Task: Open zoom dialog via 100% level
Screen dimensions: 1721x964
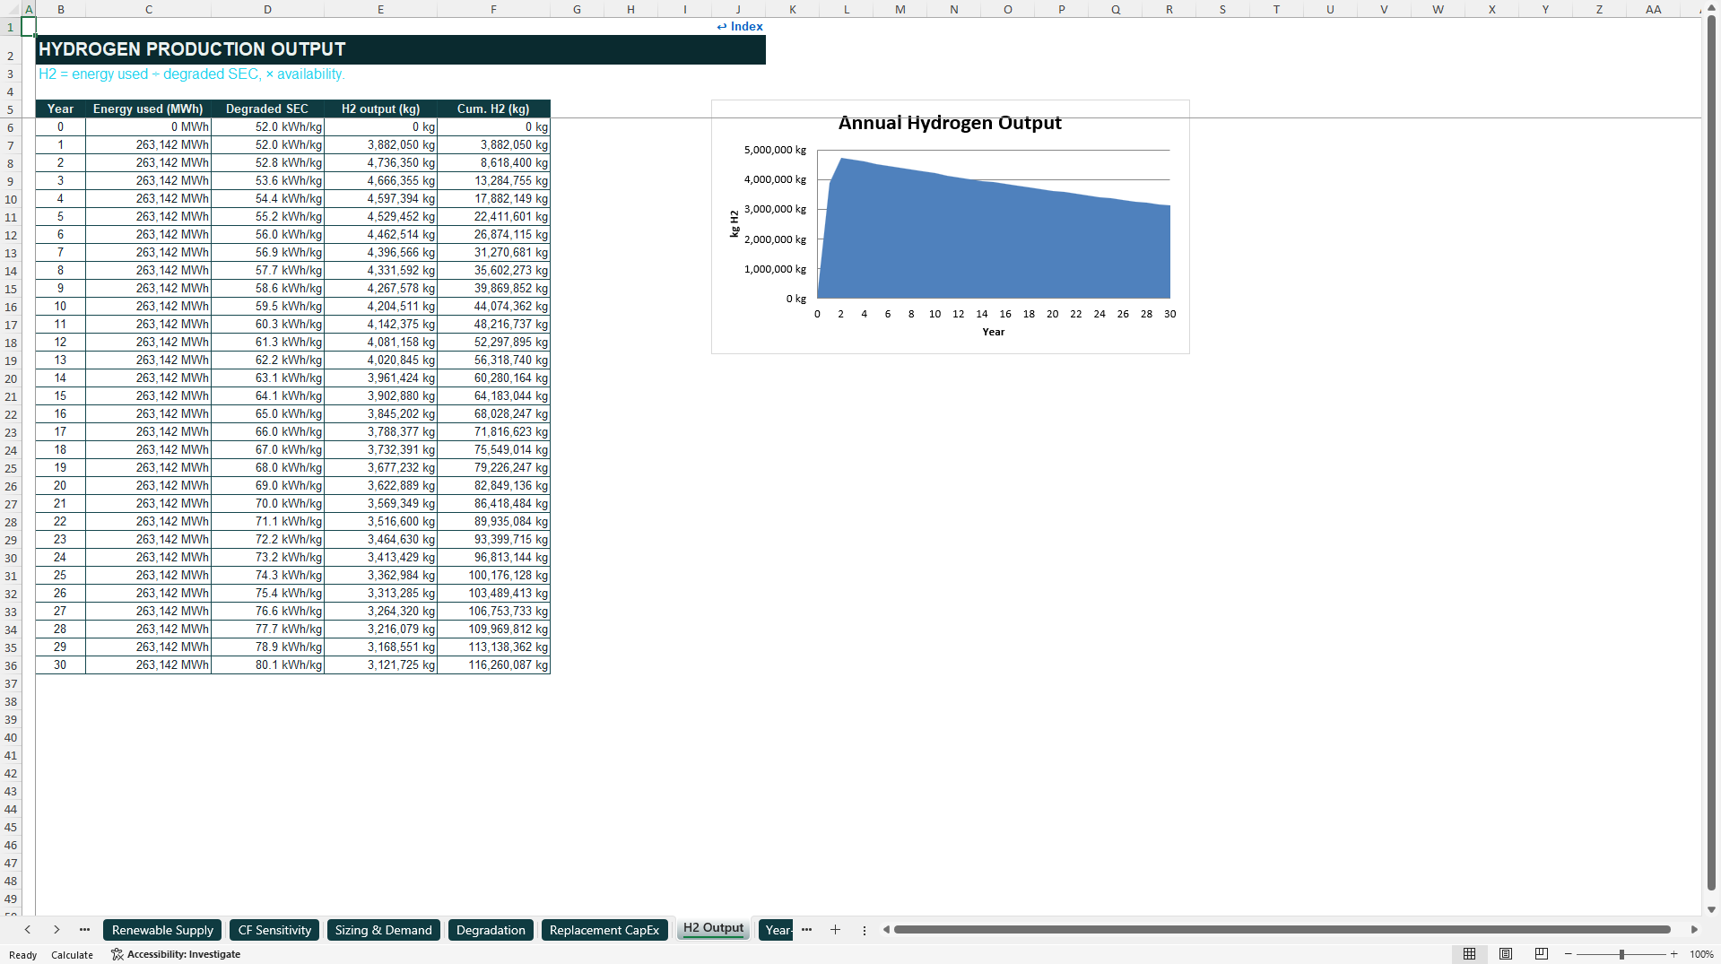Action: 1701,954
